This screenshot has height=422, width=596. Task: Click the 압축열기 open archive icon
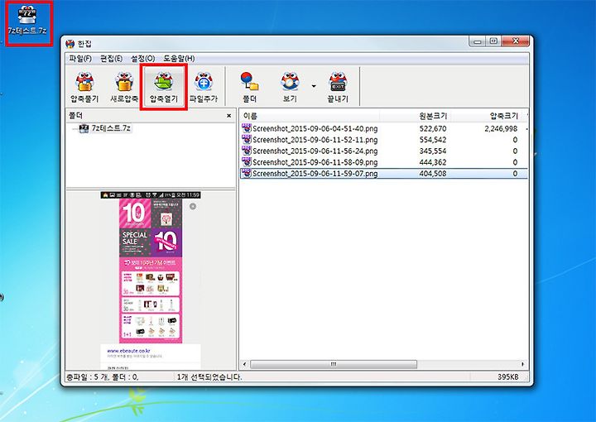tap(163, 87)
